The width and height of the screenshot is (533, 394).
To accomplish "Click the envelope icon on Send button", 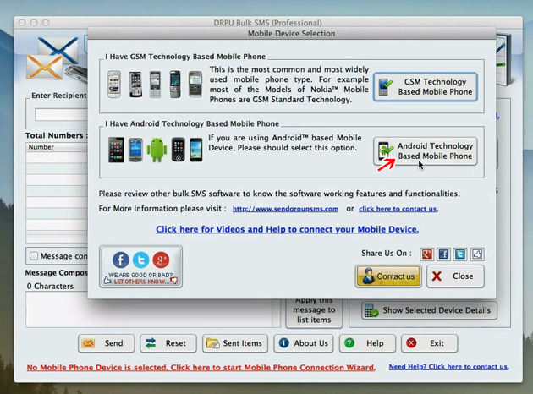I will [x=88, y=343].
